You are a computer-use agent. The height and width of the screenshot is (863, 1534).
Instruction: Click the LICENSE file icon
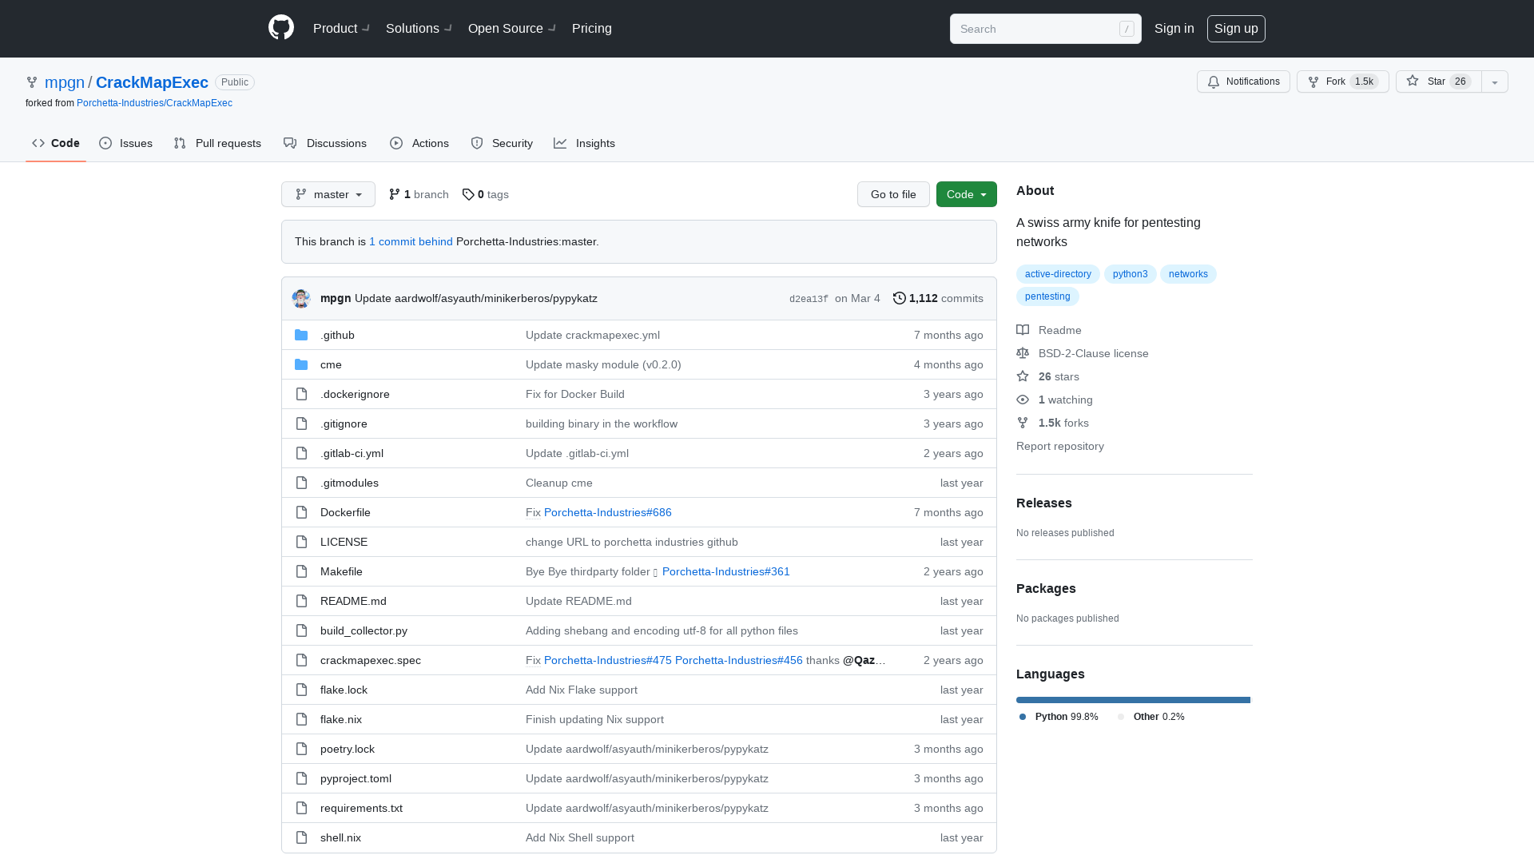pos(301,542)
